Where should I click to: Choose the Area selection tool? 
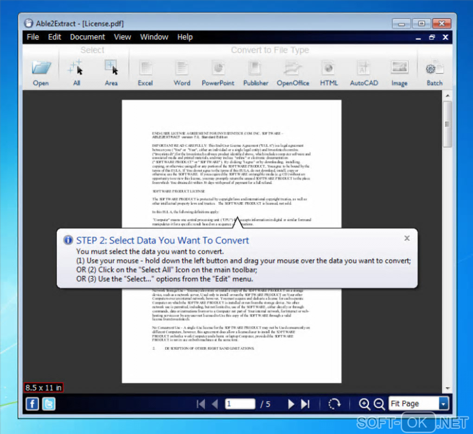[x=111, y=73]
